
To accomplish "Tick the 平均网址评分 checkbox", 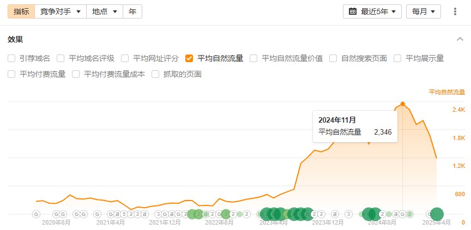I will pyautogui.click(x=125, y=58).
